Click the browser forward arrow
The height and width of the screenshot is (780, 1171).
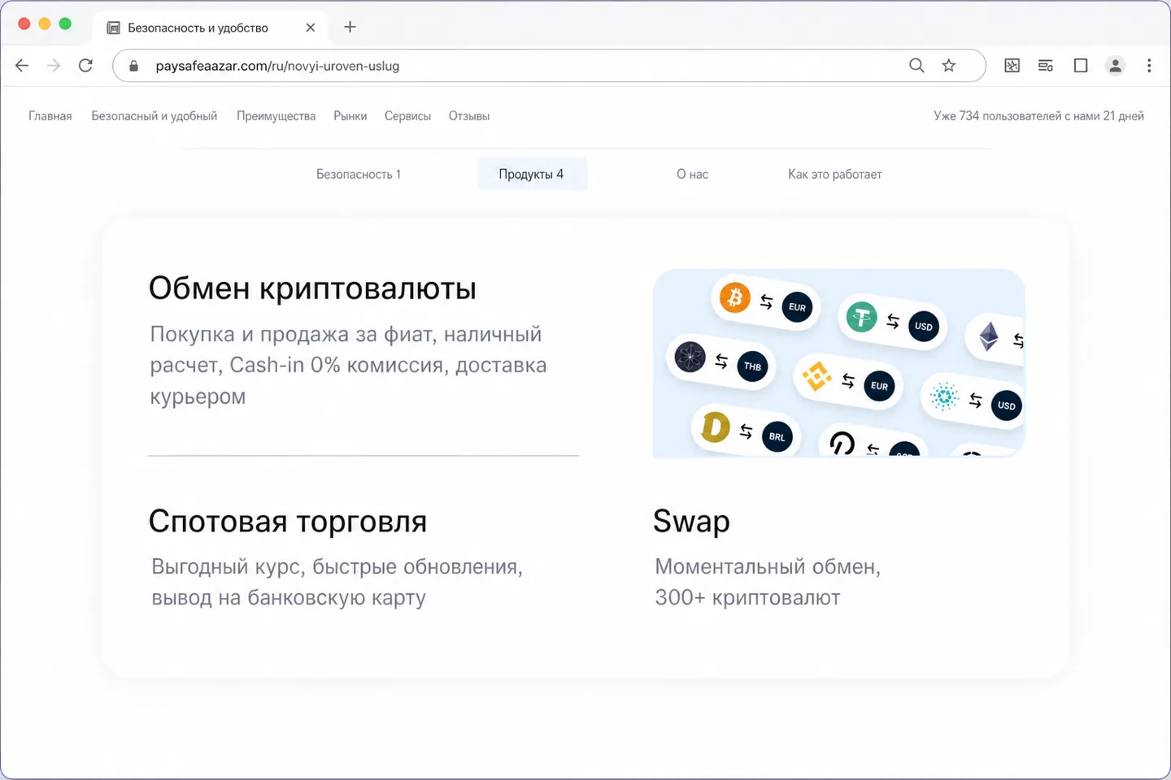point(54,66)
